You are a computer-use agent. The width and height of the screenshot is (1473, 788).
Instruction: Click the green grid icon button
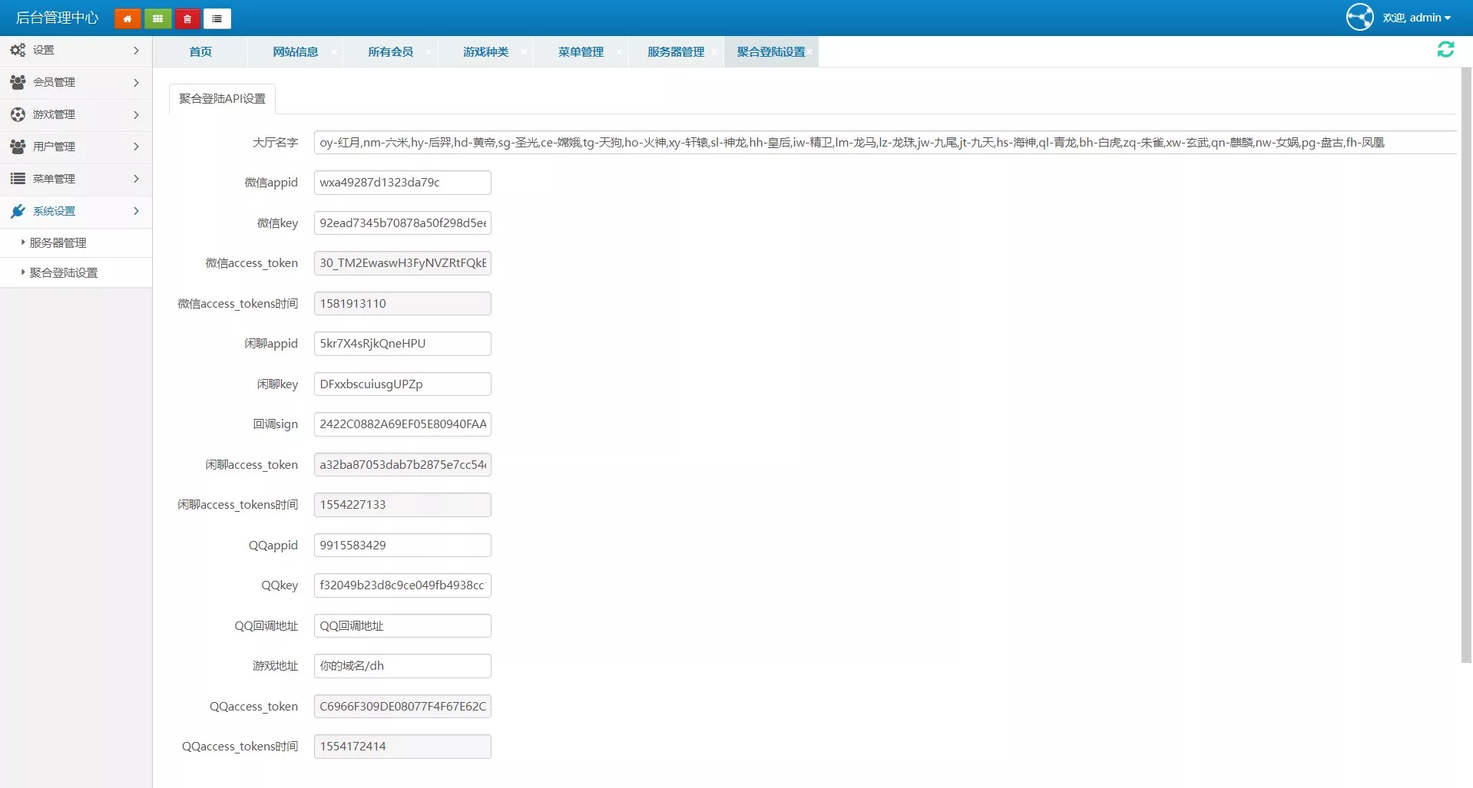pos(157,18)
